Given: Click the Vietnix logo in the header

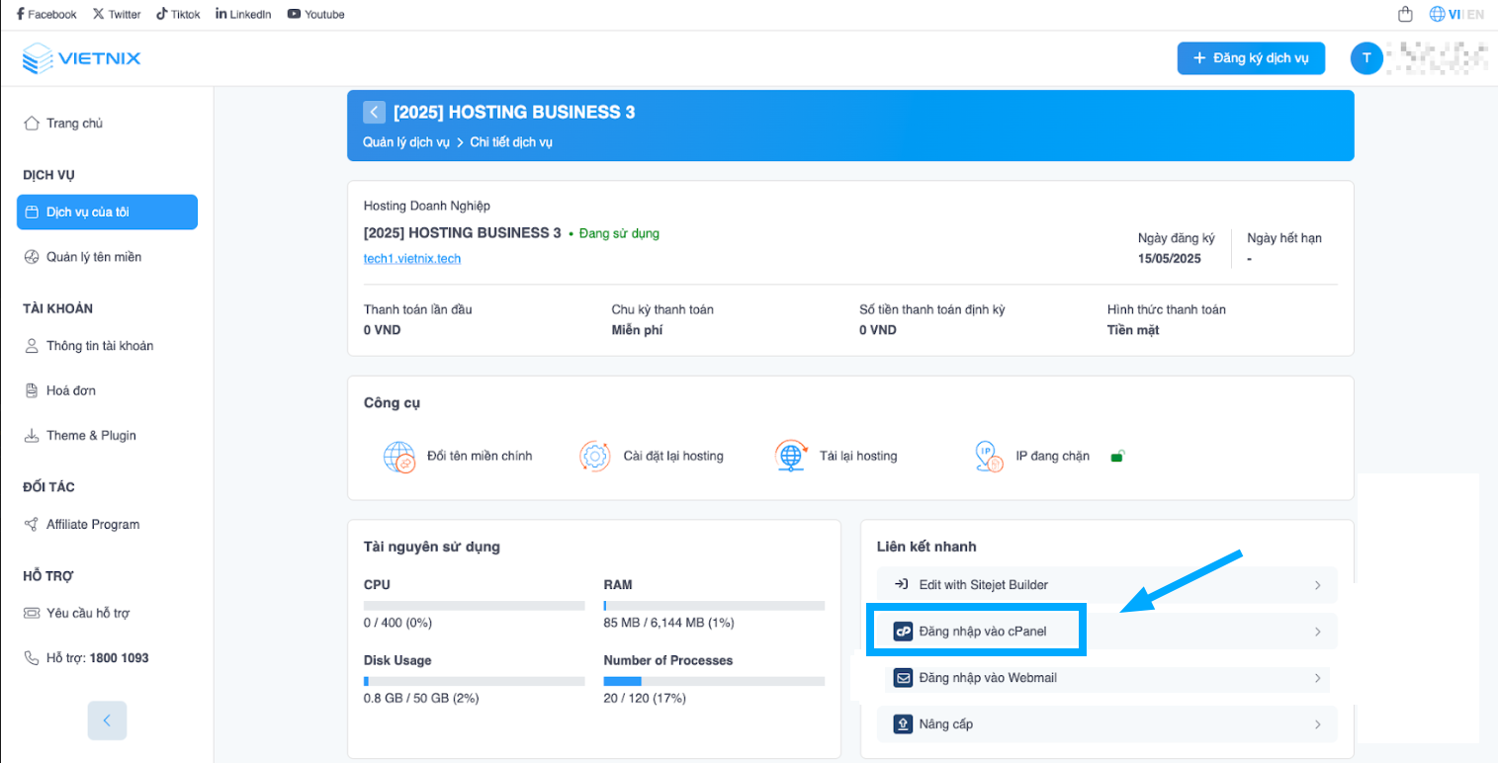Looking at the screenshot, I should click(80, 57).
